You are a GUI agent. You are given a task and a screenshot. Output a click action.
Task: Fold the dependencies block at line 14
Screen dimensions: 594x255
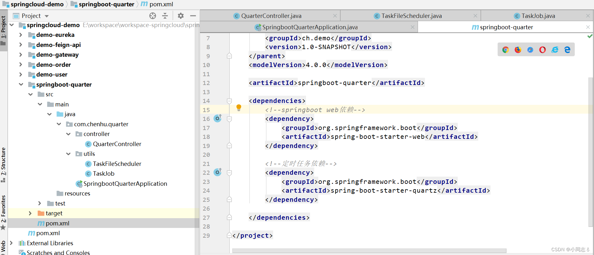coord(229,101)
